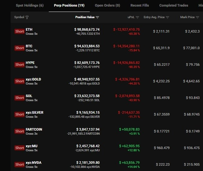Click HYPE mark price $ 79.756

[193, 65]
